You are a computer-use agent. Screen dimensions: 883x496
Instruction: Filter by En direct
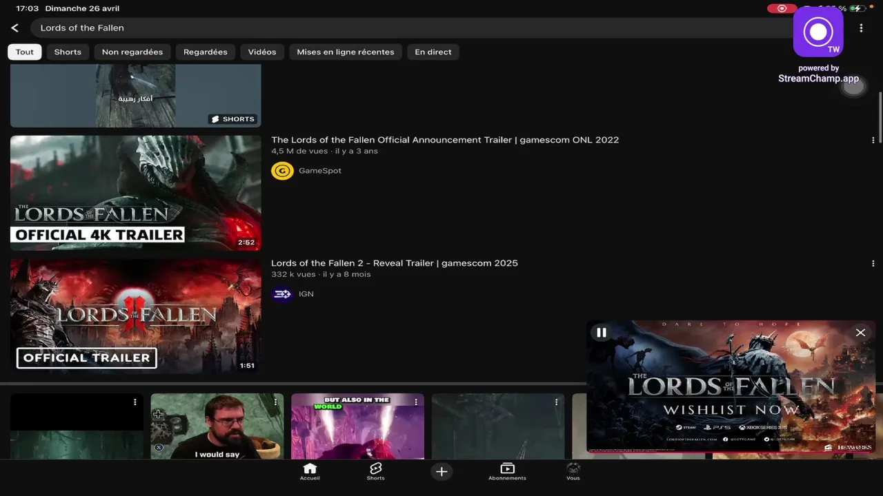pos(433,52)
